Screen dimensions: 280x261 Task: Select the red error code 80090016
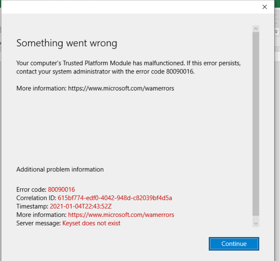[x=62, y=190]
